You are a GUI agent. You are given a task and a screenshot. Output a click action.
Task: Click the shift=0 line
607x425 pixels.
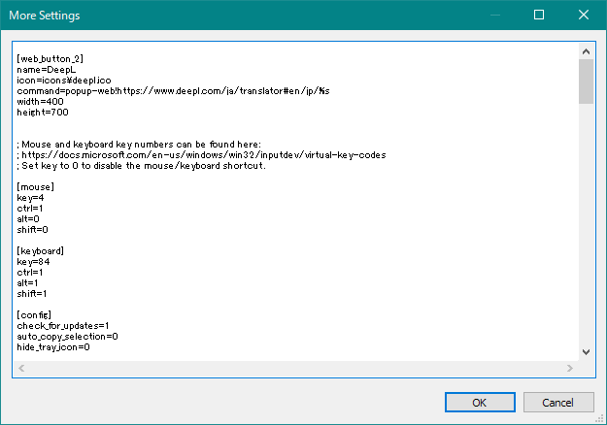[x=32, y=230]
